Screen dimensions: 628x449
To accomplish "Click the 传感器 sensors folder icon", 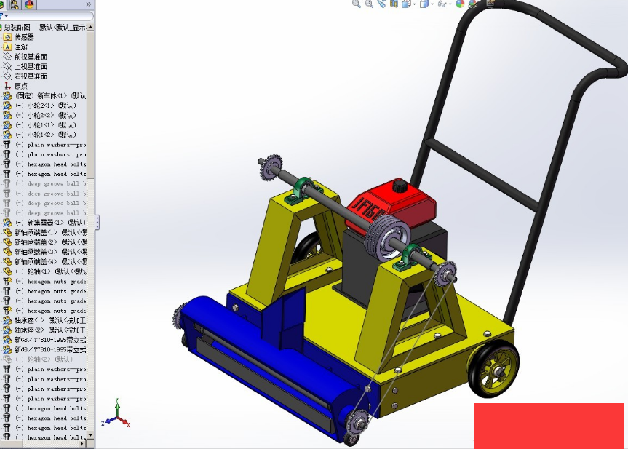I will click(7, 37).
